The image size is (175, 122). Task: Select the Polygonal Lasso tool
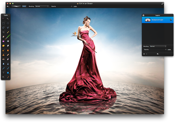click(x=8, y=28)
